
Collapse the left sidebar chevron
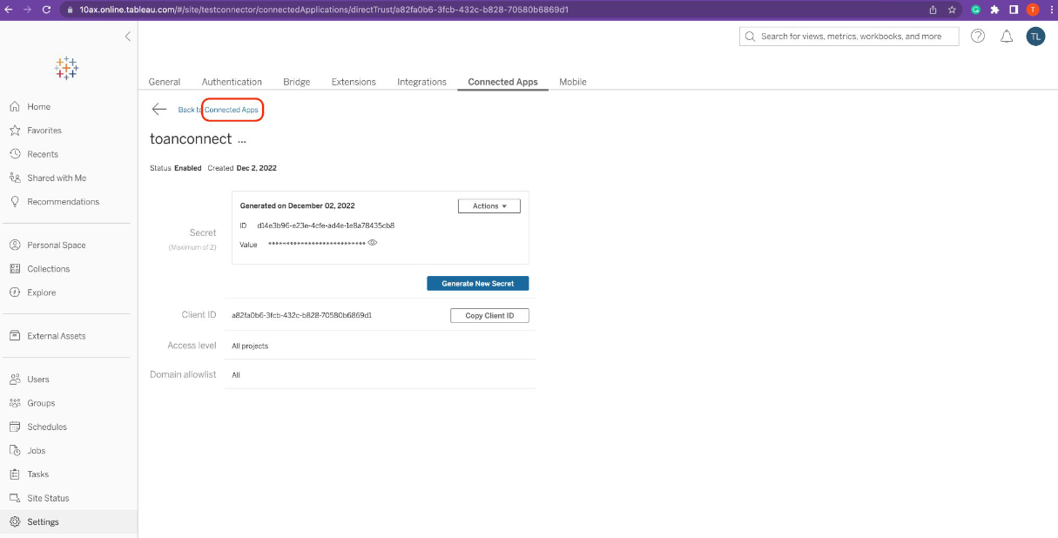127,37
